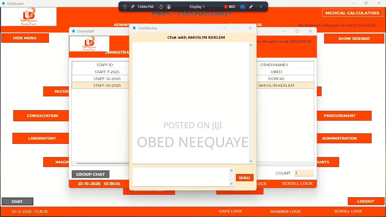Viewport: 386px width, 217px height.
Task: Click the HIDE MENU button on dashboard
Action: (25, 38)
